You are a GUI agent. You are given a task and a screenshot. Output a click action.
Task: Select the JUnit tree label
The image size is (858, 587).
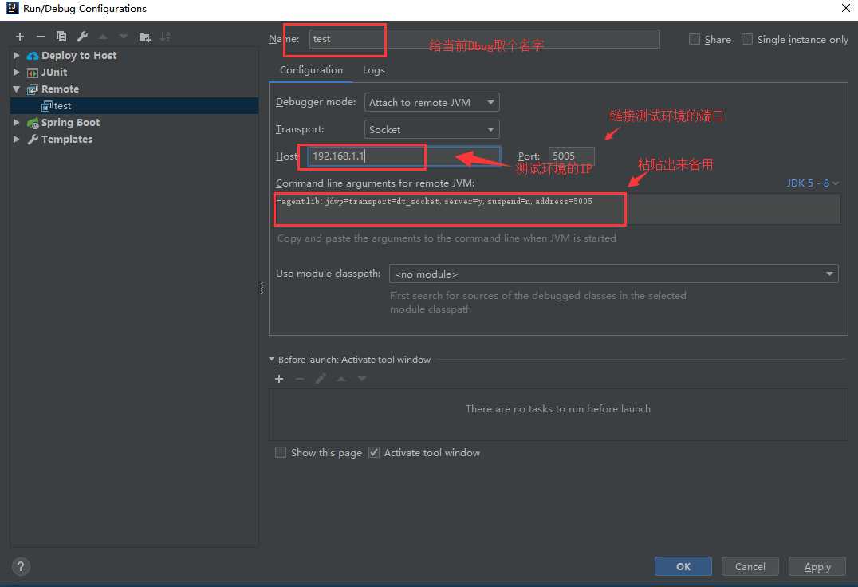click(x=54, y=73)
